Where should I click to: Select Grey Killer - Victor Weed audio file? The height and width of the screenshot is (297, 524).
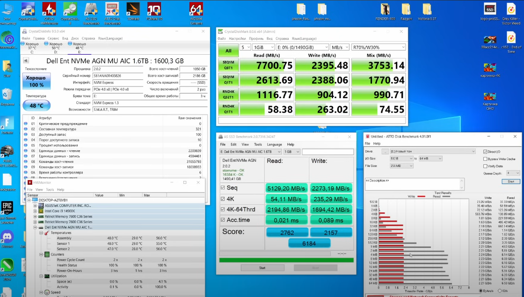click(x=511, y=14)
